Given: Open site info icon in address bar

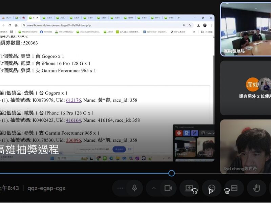Looking at the screenshot, I should [x=24, y=25].
